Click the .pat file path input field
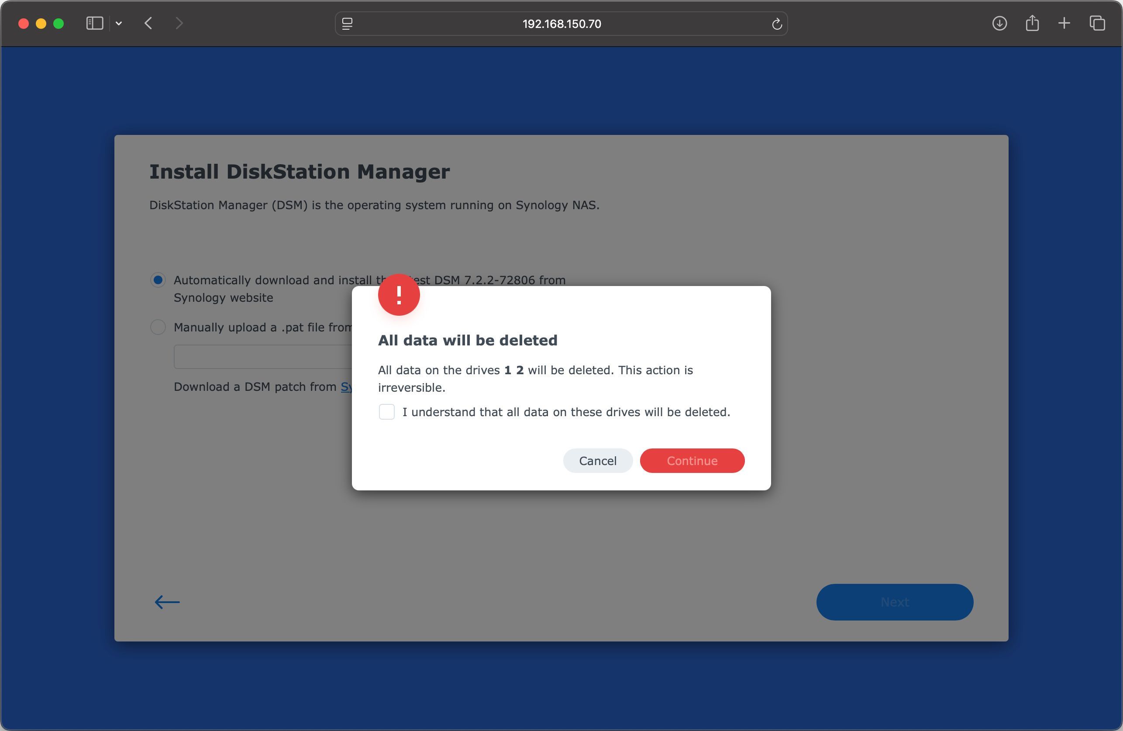 (262, 357)
